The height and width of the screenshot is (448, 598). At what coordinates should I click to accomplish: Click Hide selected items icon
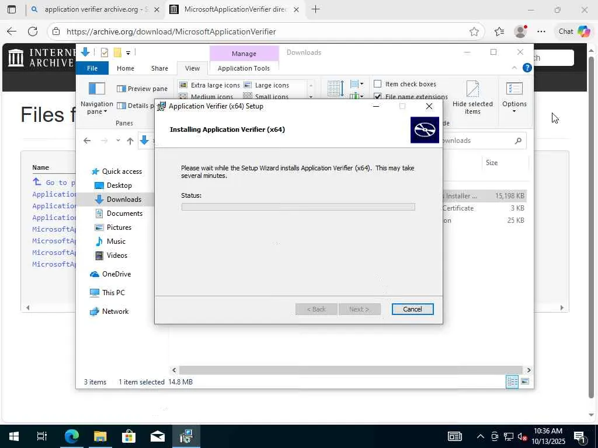472,89
